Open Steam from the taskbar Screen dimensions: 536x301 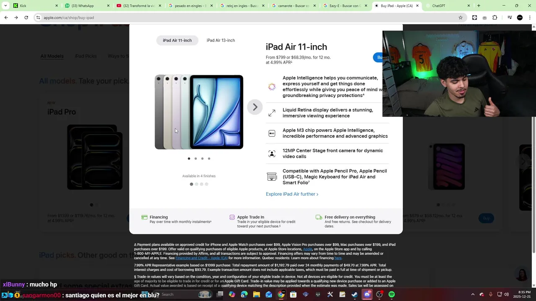pos(355,294)
